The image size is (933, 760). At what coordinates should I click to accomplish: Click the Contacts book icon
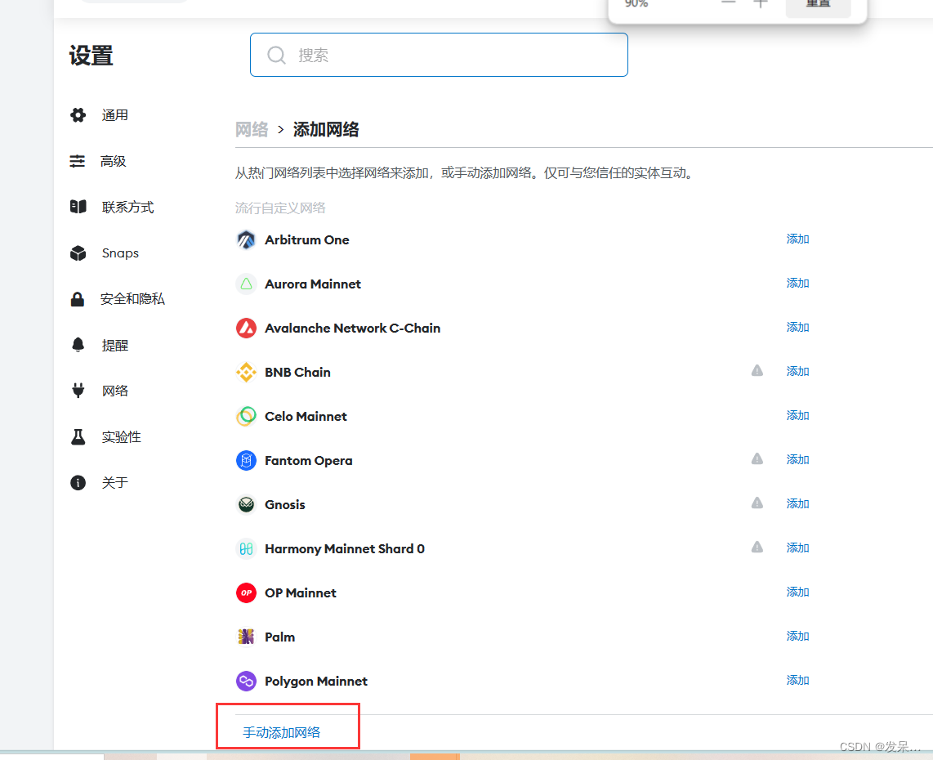78,207
